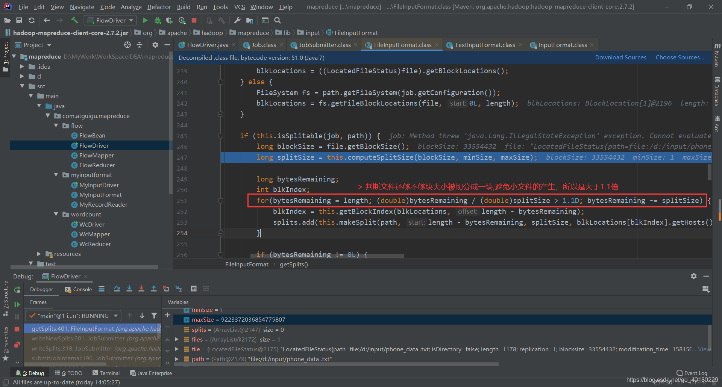The height and width of the screenshot is (387, 722).
Task: Click the getSplits() breadcrumb item
Action: point(294,264)
